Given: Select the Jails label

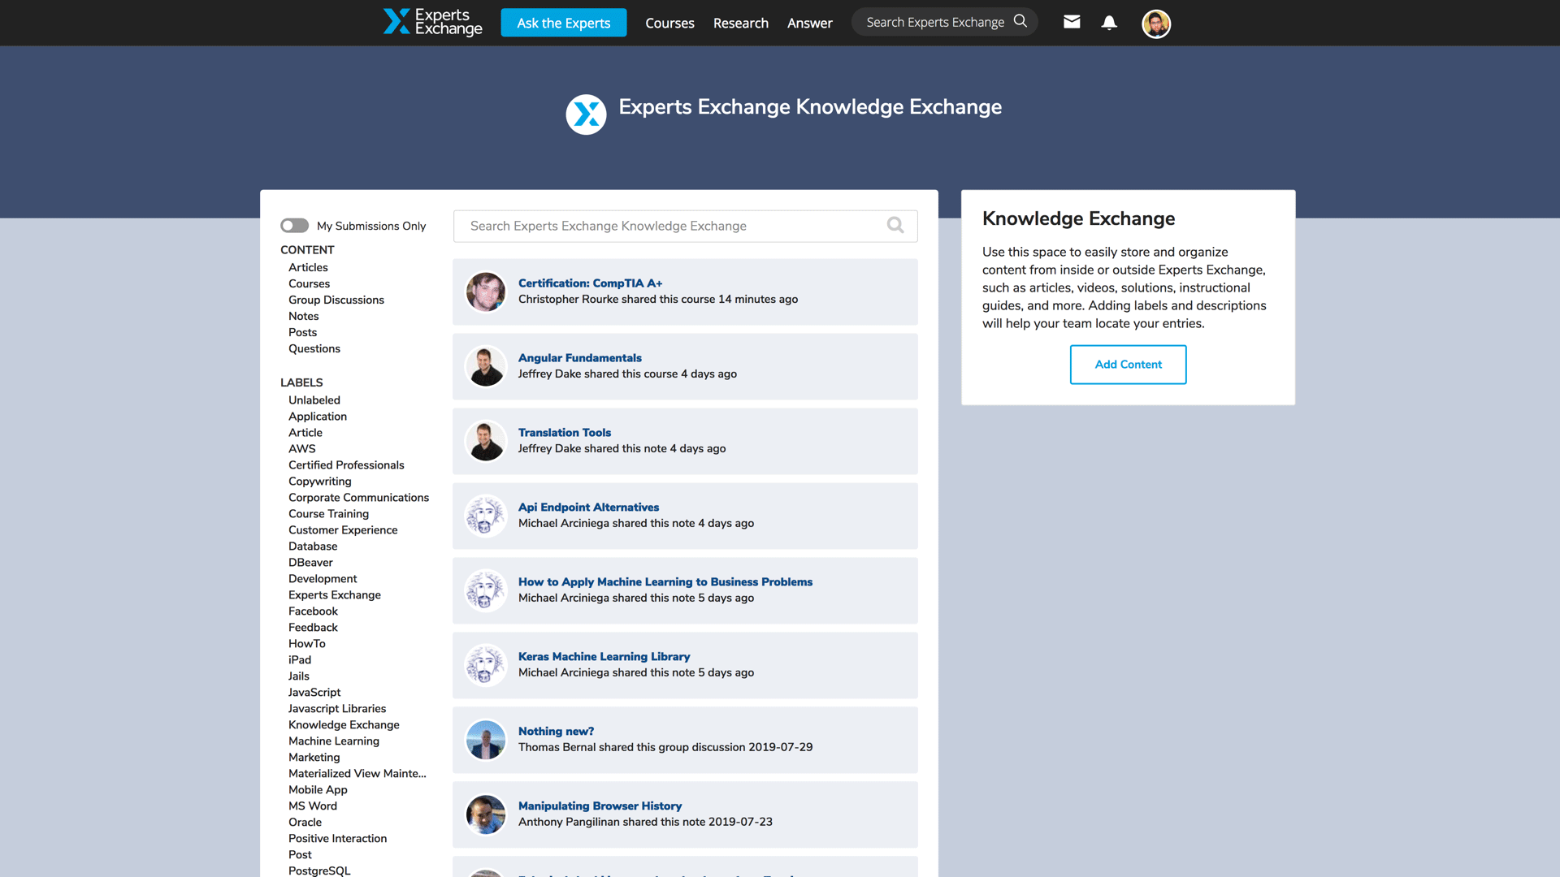Looking at the screenshot, I should (298, 676).
